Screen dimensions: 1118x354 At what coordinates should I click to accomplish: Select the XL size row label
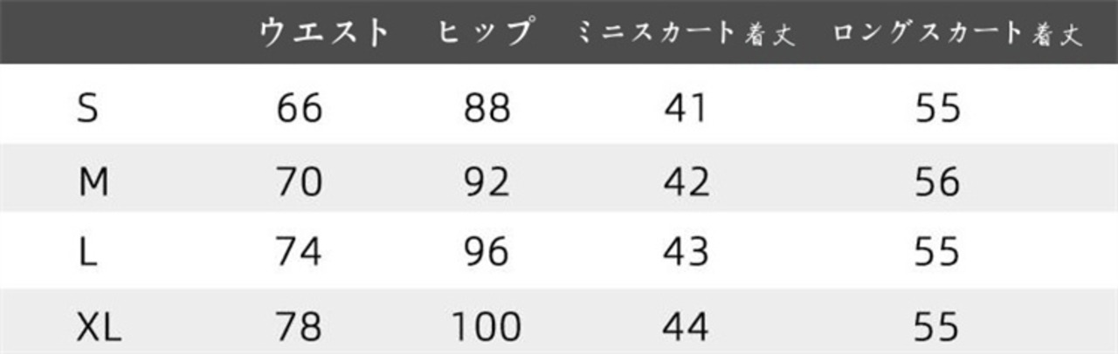99,329
